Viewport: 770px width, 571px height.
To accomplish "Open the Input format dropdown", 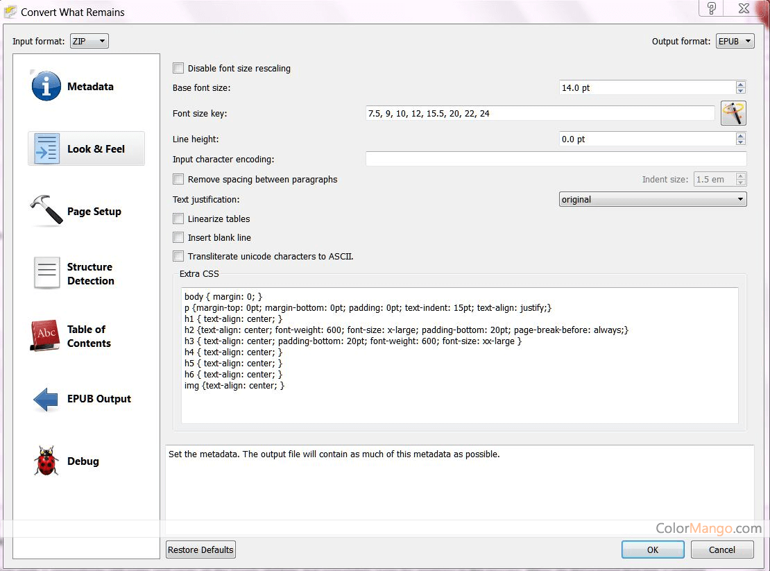I will point(89,41).
